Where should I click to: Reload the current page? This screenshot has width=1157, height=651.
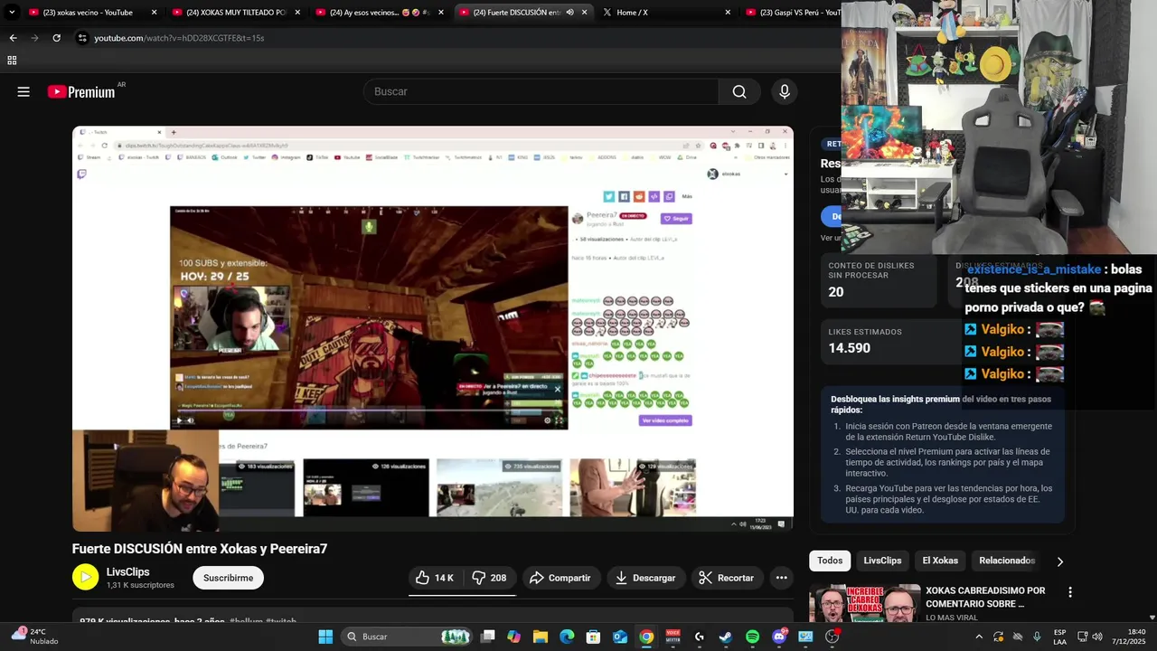(56, 38)
